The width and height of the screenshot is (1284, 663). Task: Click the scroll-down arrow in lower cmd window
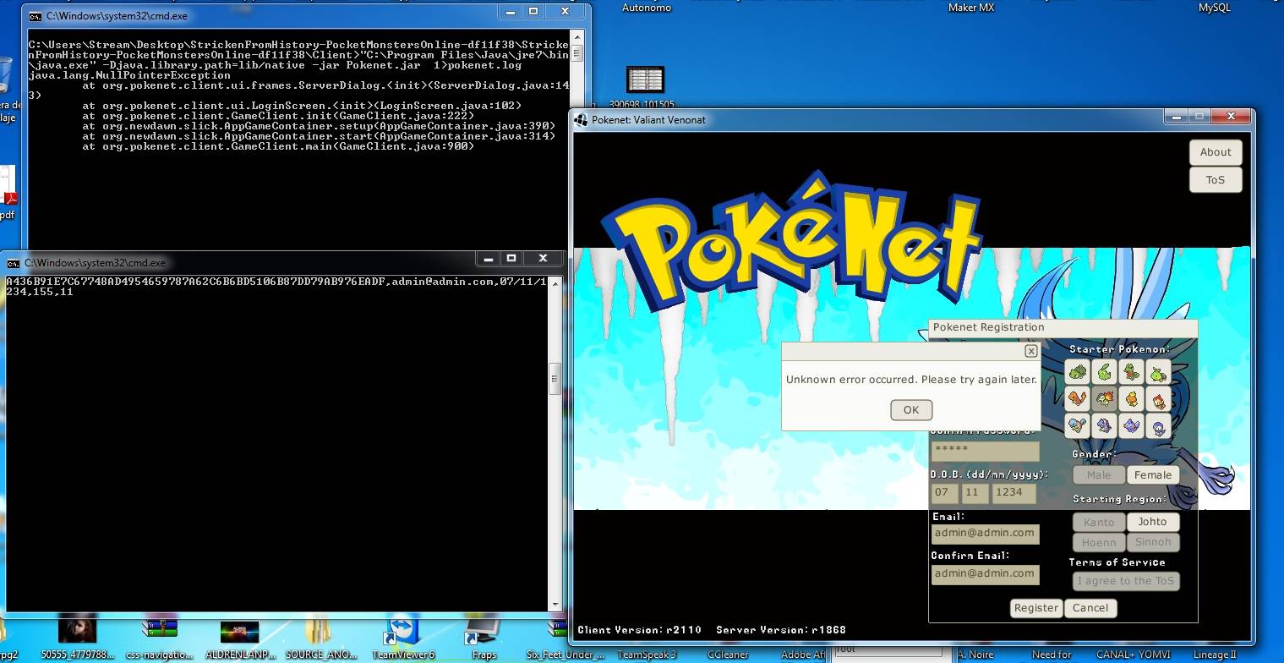click(555, 605)
